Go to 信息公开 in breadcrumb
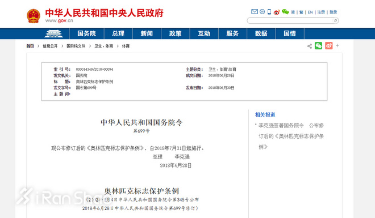The image size is (375, 218). 50,46
